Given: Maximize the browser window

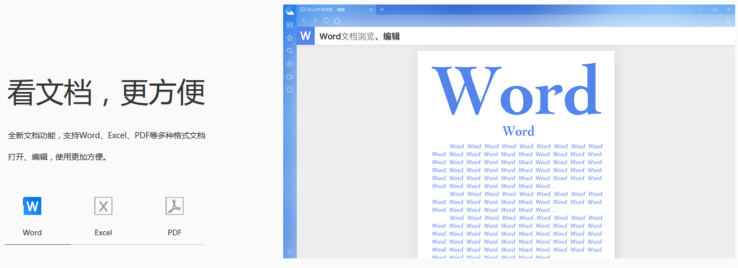Looking at the screenshot, I should 715,10.
